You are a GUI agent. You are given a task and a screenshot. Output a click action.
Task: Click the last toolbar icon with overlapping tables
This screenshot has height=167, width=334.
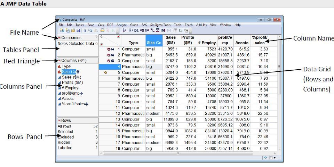click(186, 30)
